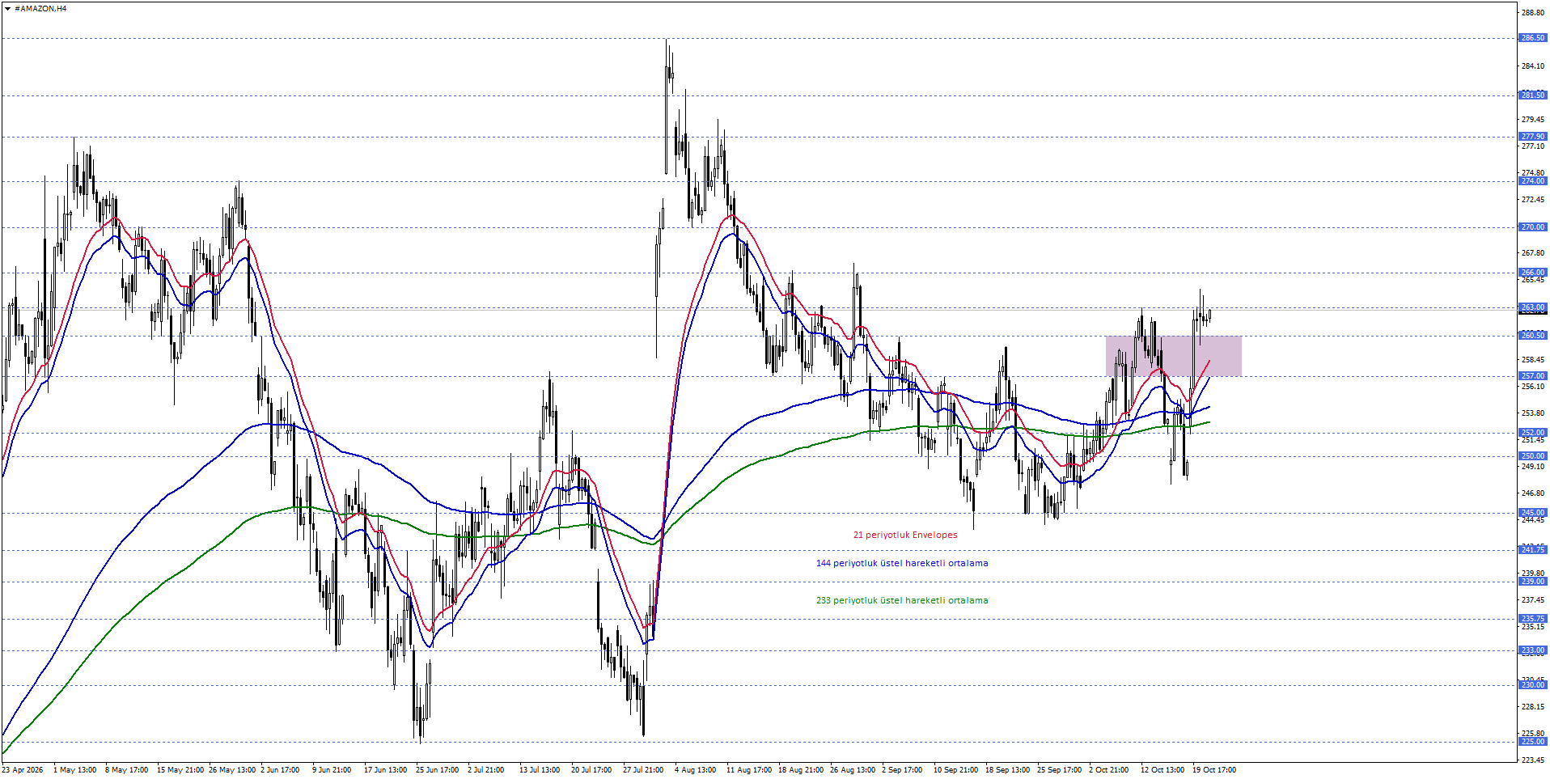Click the 284.10 value on price axis
Image resolution: width=1550 pixels, height=779 pixels.
(1533, 66)
